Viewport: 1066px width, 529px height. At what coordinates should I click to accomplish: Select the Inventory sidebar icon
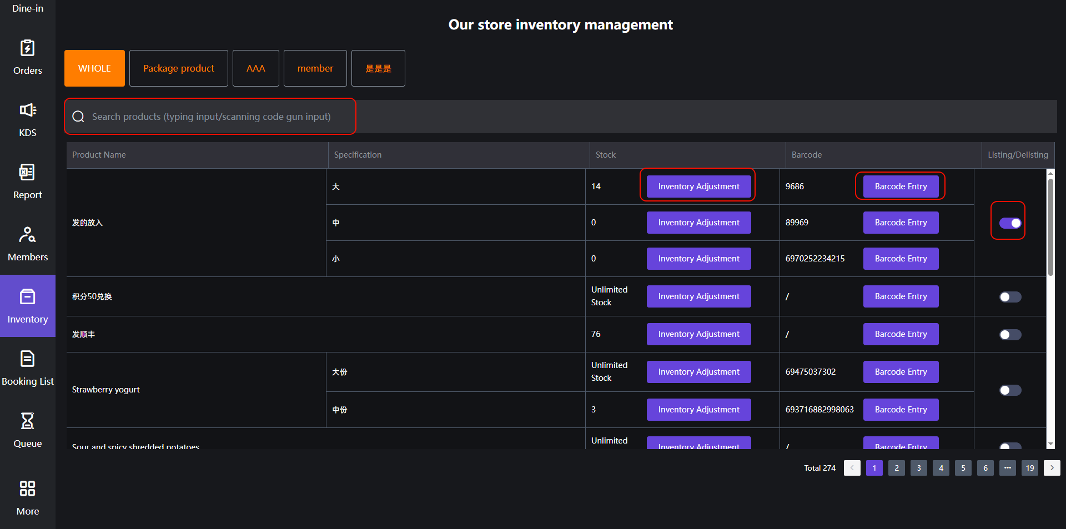click(27, 298)
